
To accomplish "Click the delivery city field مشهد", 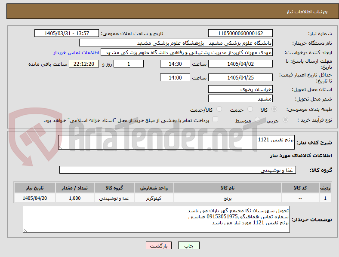I will click(x=240, y=98).
